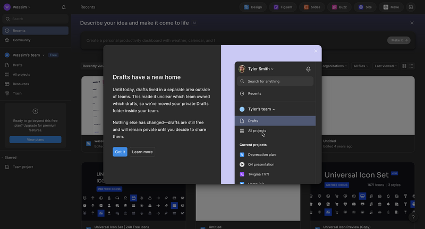Image resolution: width=425 pixels, height=229 pixels.
Task: Expand the wassim's team switcher
Action: pos(29,55)
